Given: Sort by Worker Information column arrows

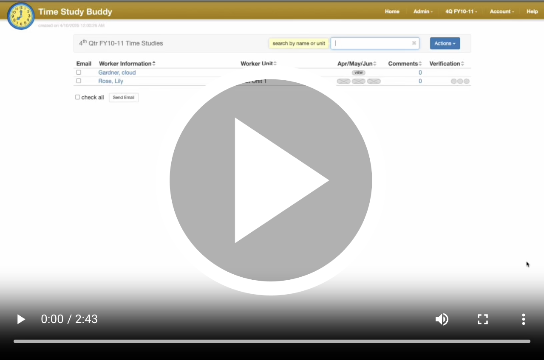Looking at the screenshot, I should coord(154,64).
